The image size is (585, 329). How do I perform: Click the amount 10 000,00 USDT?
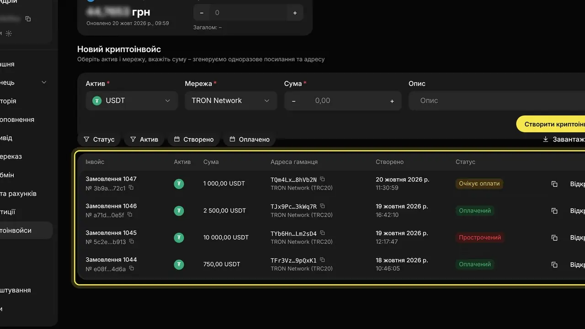coord(226,238)
